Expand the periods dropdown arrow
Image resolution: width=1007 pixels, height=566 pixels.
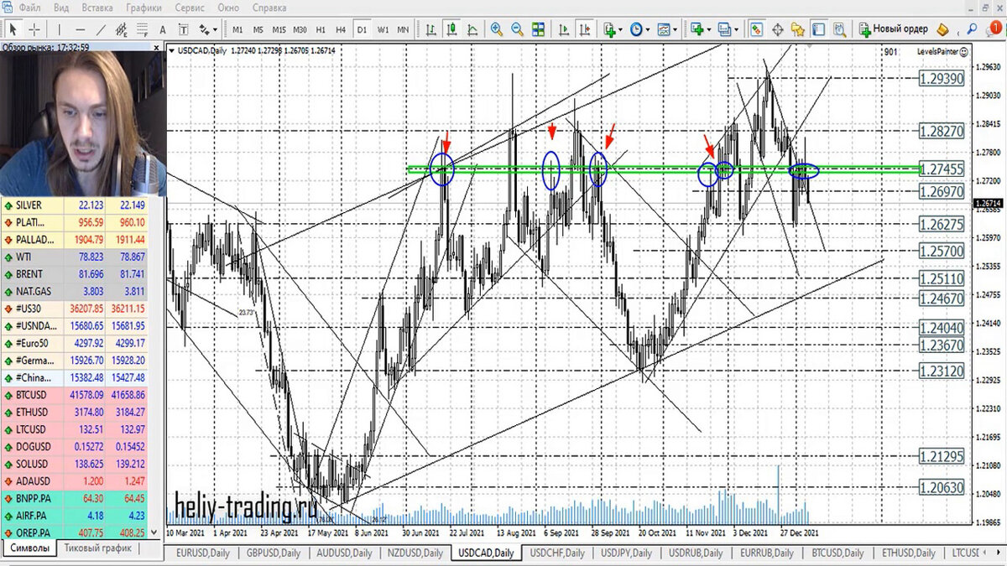[x=648, y=29]
